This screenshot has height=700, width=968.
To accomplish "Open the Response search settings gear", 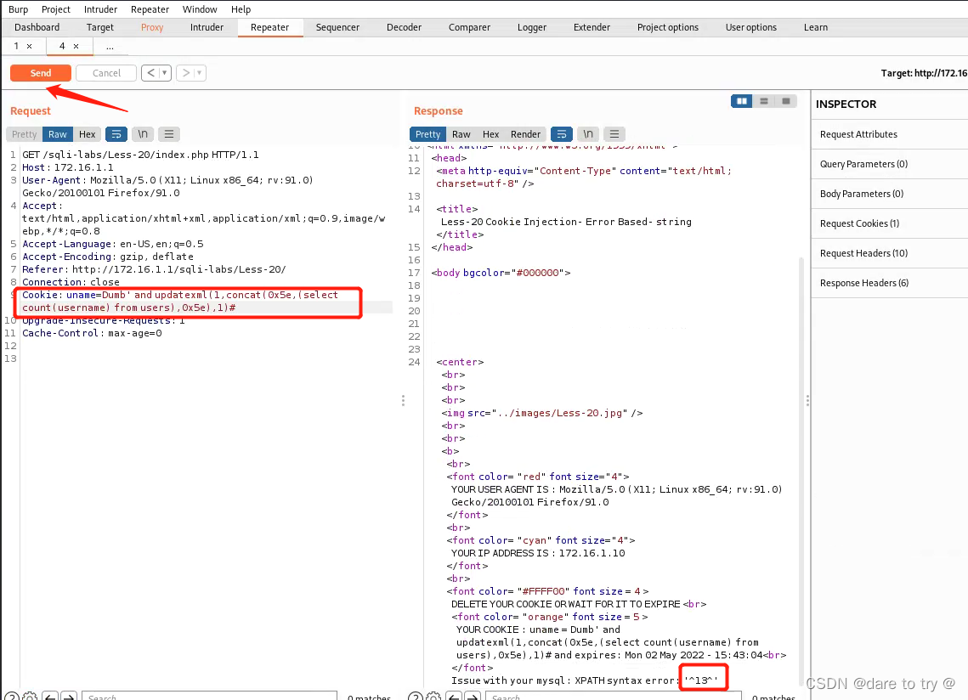I will pos(433,697).
